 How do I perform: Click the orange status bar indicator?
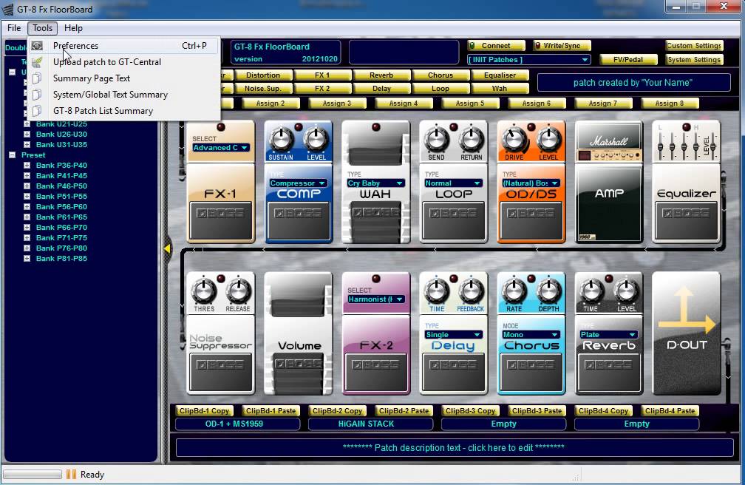71,474
